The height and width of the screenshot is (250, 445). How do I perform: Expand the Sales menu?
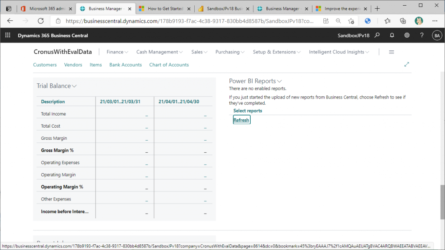199,52
